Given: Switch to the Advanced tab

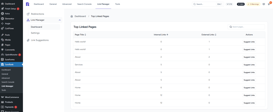Looking at the screenshot, I should click(67, 4).
